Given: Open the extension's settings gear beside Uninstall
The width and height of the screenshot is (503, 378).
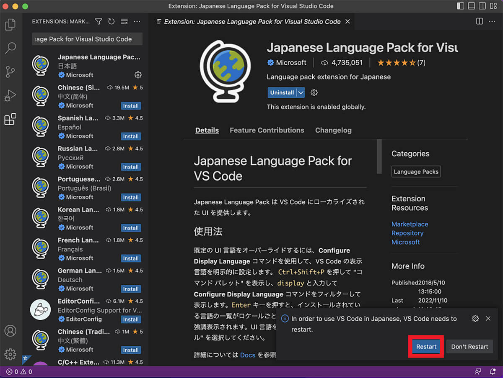Looking at the screenshot, I should coord(314,92).
